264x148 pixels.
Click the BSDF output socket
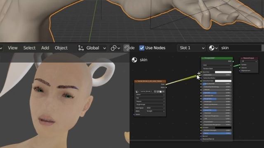click(x=233, y=61)
